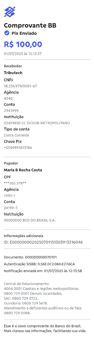Select the transaction date 01/07/2025 às 12:13:57
The width and height of the screenshot is (94, 341).
(23, 54)
